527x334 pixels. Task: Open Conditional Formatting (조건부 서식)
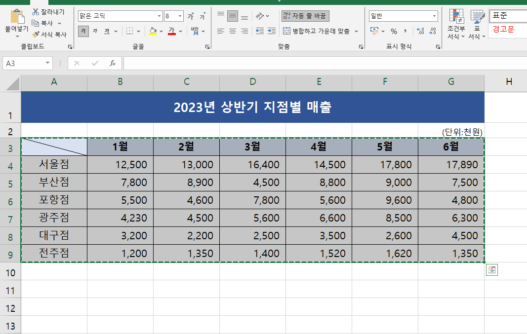click(x=456, y=24)
